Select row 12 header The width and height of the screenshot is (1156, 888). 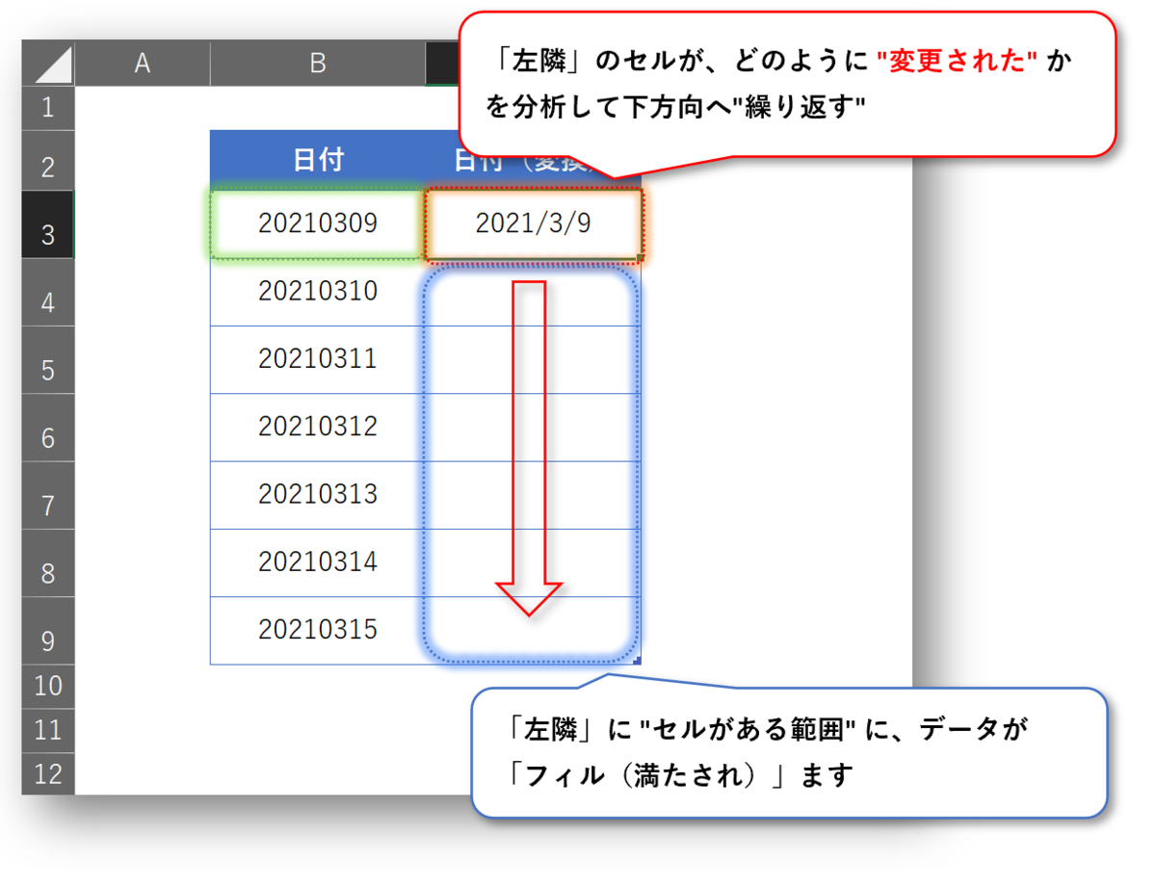tap(47, 772)
